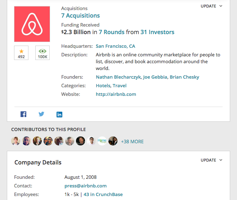Open founder Brian Chesky's profile
The image size is (237, 200).
pos(184,77)
